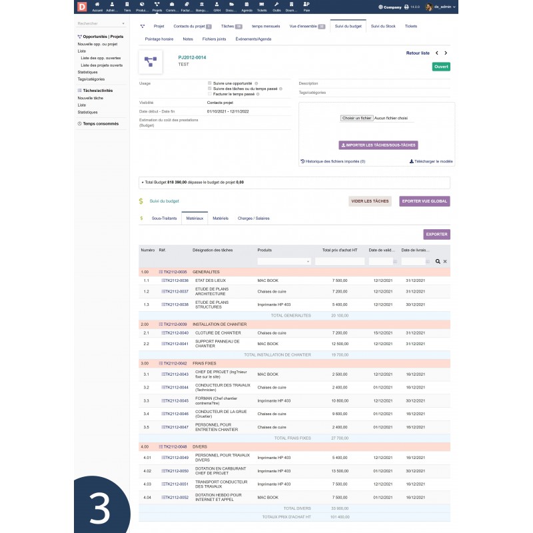Viewport: 533px width, 533px height.
Task: Open the Tickets module icon in top navbar
Action: [261, 7]
